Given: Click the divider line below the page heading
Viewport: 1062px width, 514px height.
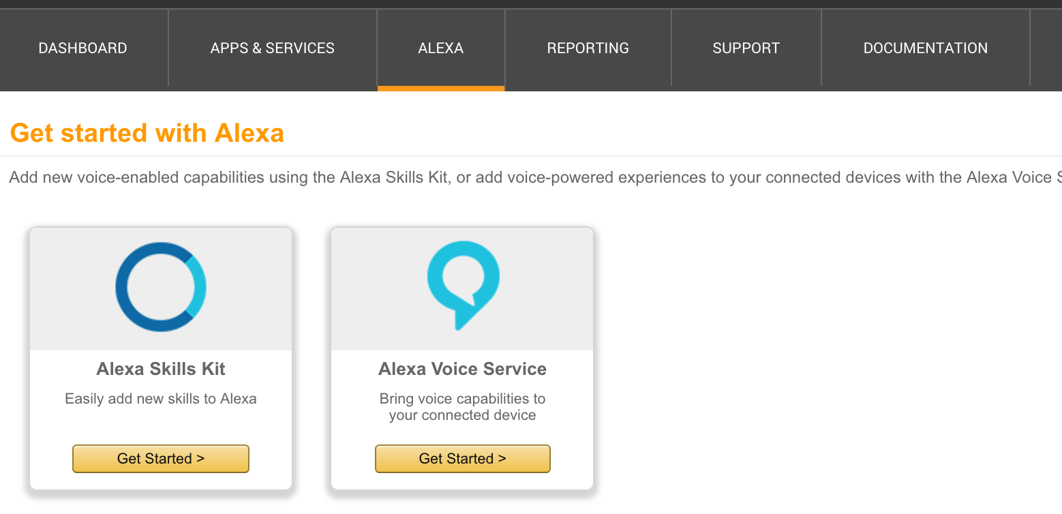Looking at the screenshot, I should coord(531,156).
